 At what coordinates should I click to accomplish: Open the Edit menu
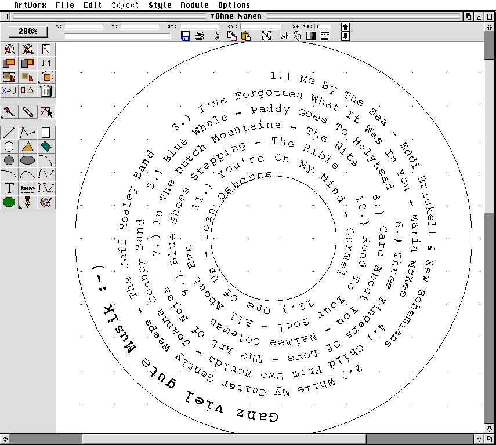tap(93, 5)
